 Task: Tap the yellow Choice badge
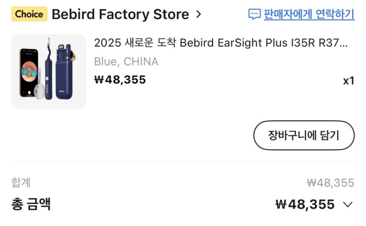tap(29, 14)
